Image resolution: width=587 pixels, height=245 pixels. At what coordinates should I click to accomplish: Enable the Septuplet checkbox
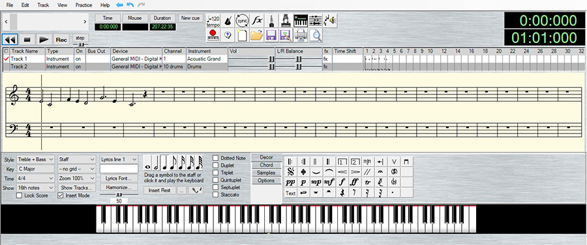[x=216, y=188]
